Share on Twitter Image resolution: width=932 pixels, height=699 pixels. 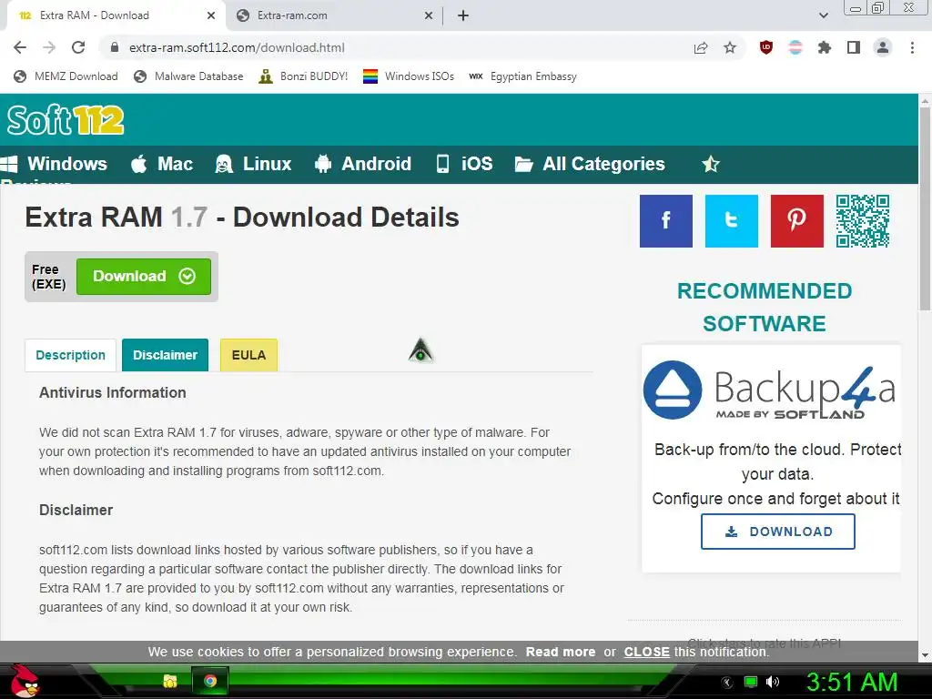tap(732, 220)
